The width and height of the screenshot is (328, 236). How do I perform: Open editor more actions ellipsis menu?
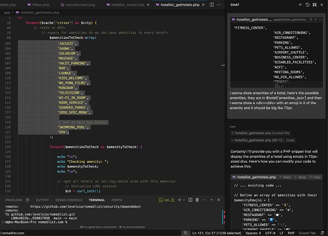(x=219, y=4)
